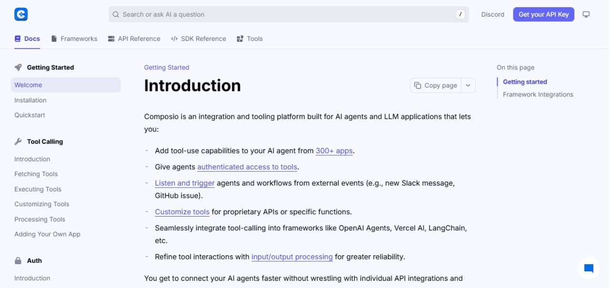Jump to Getting started in On this page
The height and width of the screenshot is (288, 610).
(525, 82)
